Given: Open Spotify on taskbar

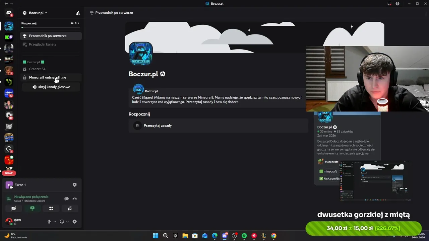Looking at the screenshot, I should 244,236.
